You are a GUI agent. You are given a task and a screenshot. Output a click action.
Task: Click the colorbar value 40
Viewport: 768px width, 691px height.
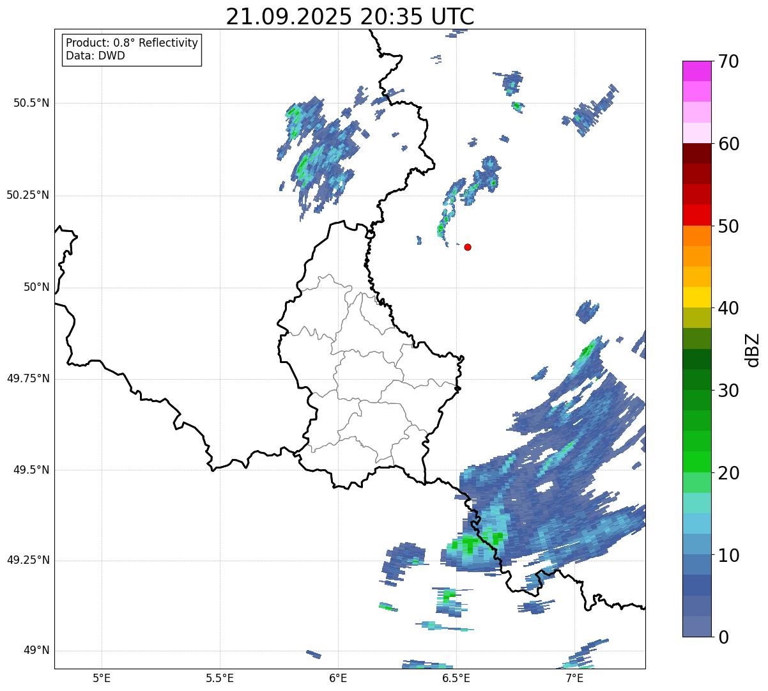click(728, 308)
